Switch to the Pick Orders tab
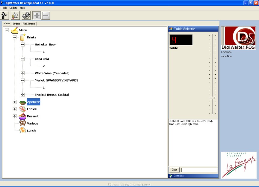259x187 pixels. click(29, 24)
